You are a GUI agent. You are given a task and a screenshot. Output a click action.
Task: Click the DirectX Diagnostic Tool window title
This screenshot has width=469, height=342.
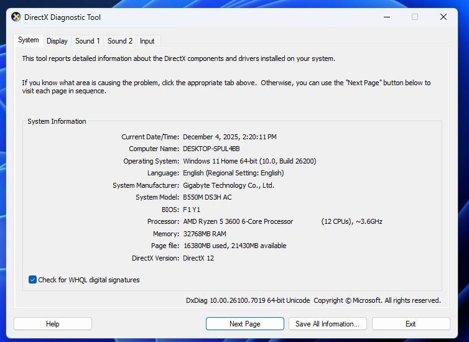tap(63, 17)
